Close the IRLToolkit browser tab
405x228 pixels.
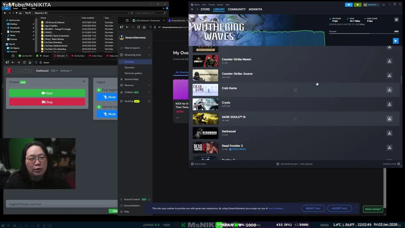pos(66,56)
